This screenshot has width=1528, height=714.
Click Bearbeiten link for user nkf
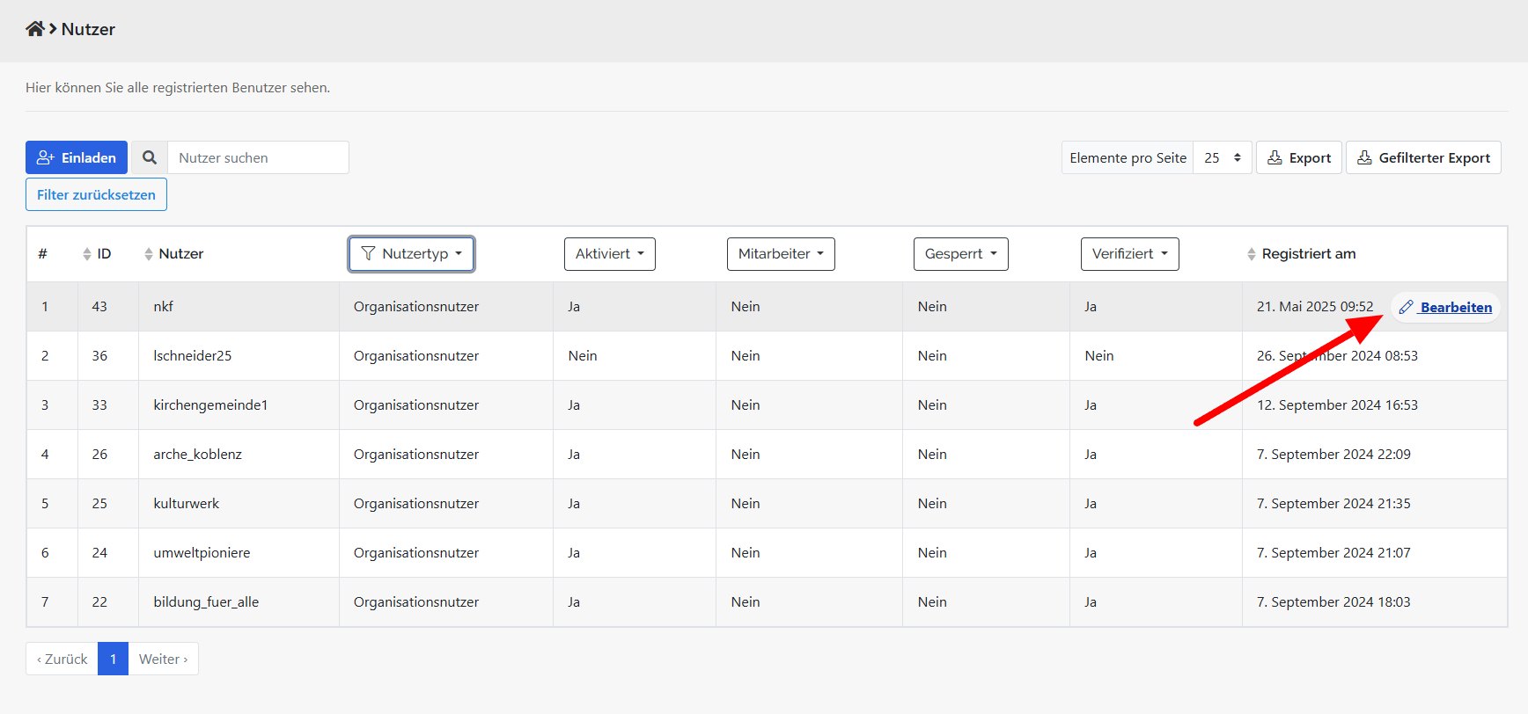pyautogui.click(x=1445, y=307)
